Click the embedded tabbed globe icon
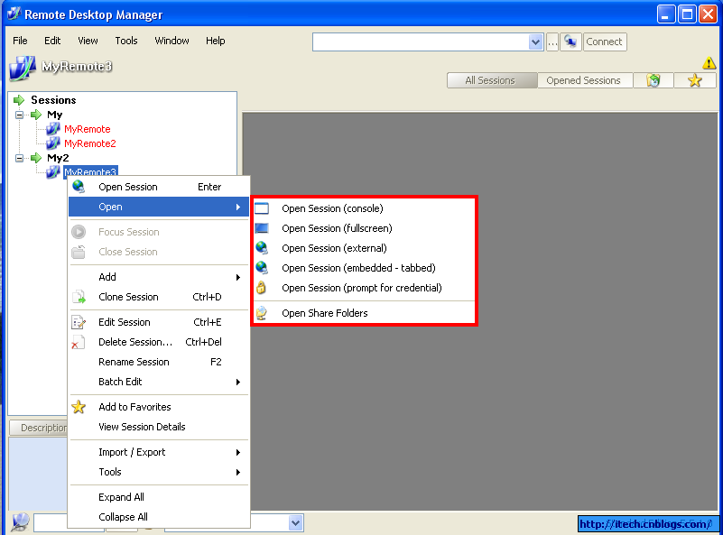The height and width of the screenshot is (535, 723). pyautogui.click(x=262, y=267)
